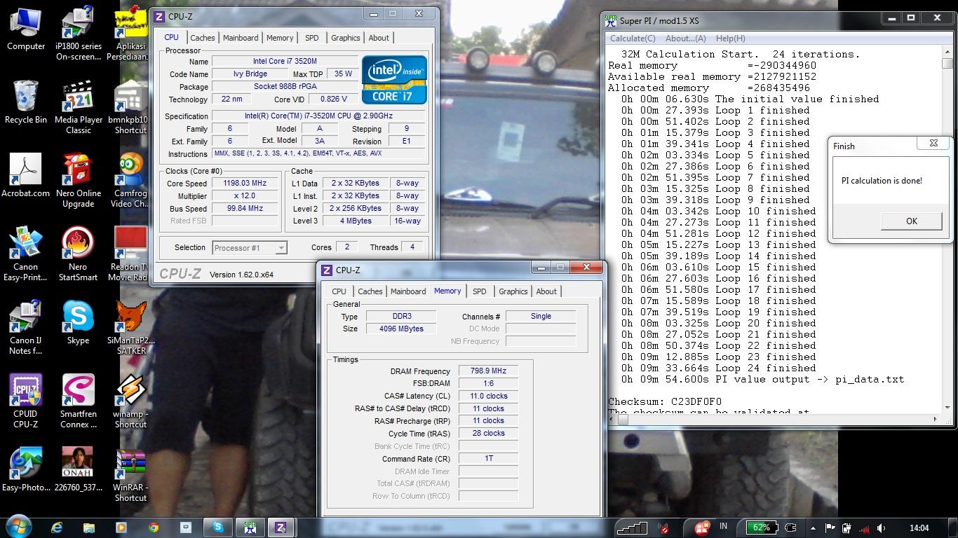958x538 pixels.
Task: Open the Calculate(C) menu in Super PI
Action: pos(633,39)
